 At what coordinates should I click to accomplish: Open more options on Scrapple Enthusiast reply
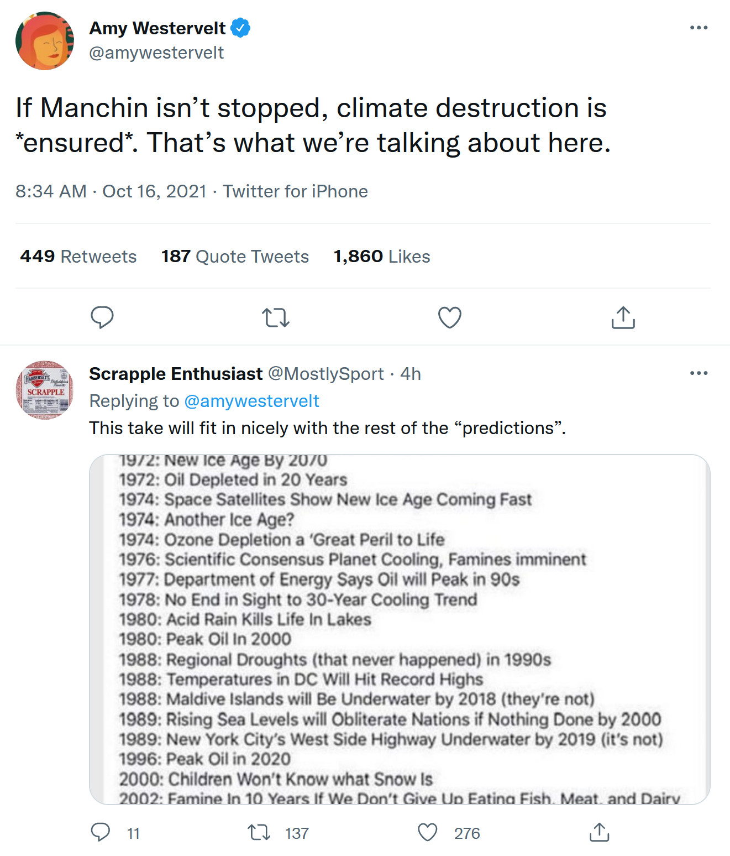[x=699, y=373]
